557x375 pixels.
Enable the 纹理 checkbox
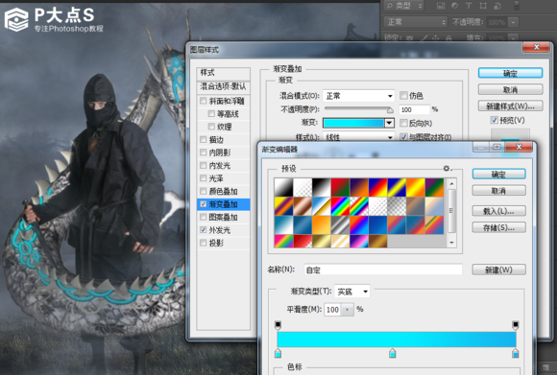pyautogui.click(x=211, y=127)
